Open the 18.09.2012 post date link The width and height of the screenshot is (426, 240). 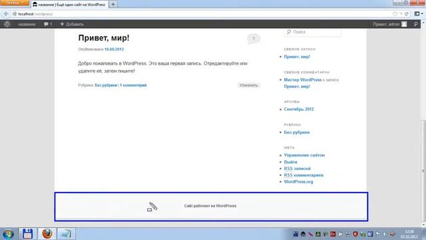tap(114, 49)
